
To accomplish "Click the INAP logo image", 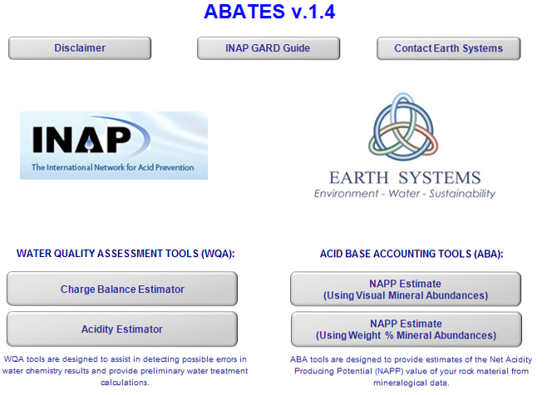I will tap(114, 146).
